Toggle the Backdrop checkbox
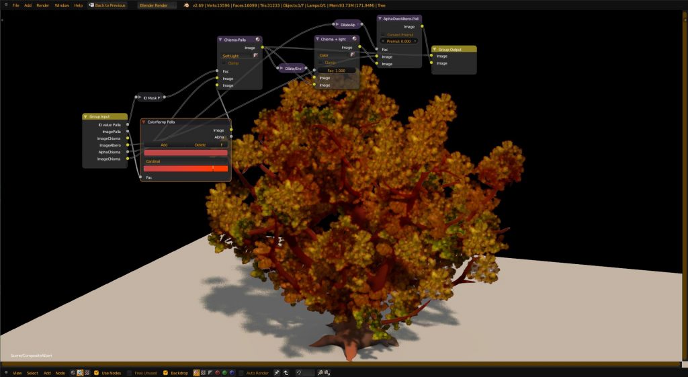The image size is (688, 377). tap(166, 372)
